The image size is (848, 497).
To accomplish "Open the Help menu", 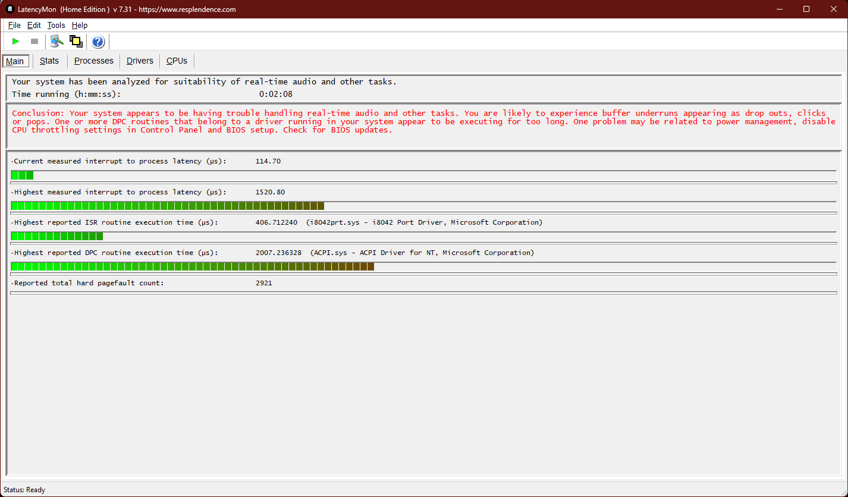I will click(80, 26).
